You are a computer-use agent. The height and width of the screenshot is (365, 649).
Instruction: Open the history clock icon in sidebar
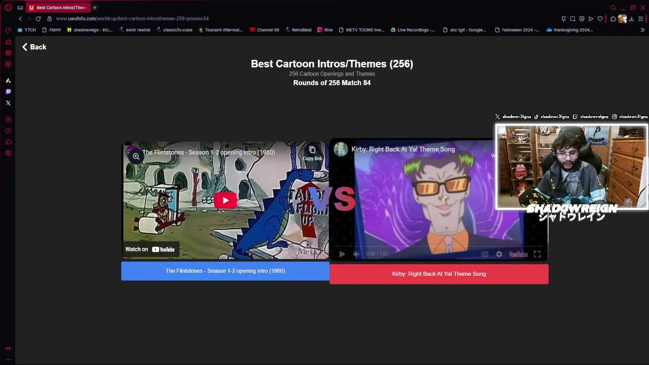pyautogui.click(x=8, y=131)
